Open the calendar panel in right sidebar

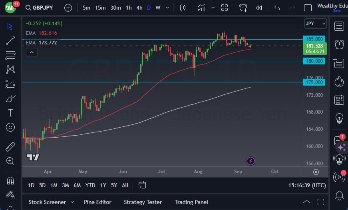(339, 100)
